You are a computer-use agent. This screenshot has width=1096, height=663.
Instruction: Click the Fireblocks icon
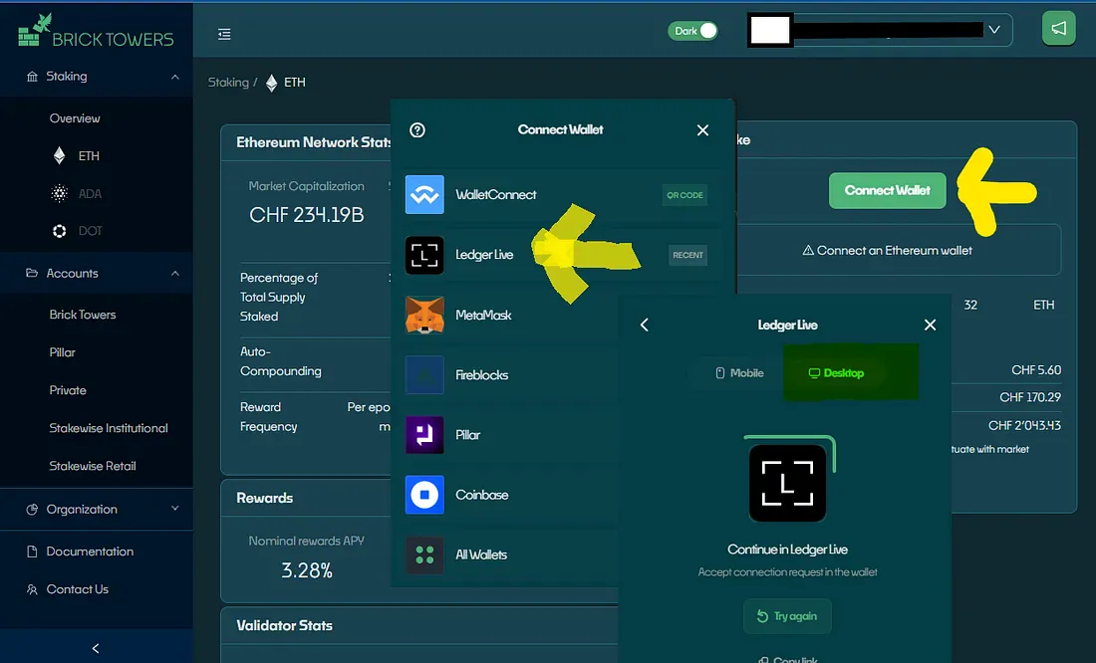click(x=424, y=375)
